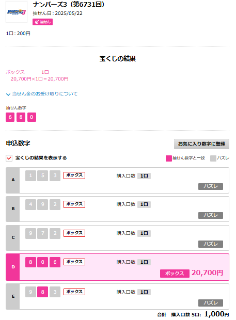
Task: Click お気に入り数字に登録 button
Action: [201, 144]
